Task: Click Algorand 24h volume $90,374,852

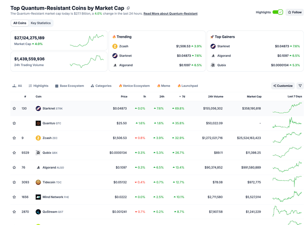Action: pos(214,167)
